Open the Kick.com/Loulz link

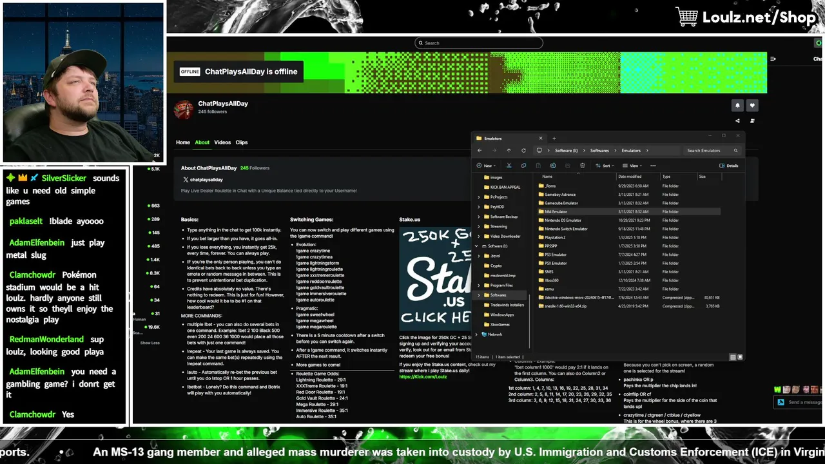coord(423,376)
